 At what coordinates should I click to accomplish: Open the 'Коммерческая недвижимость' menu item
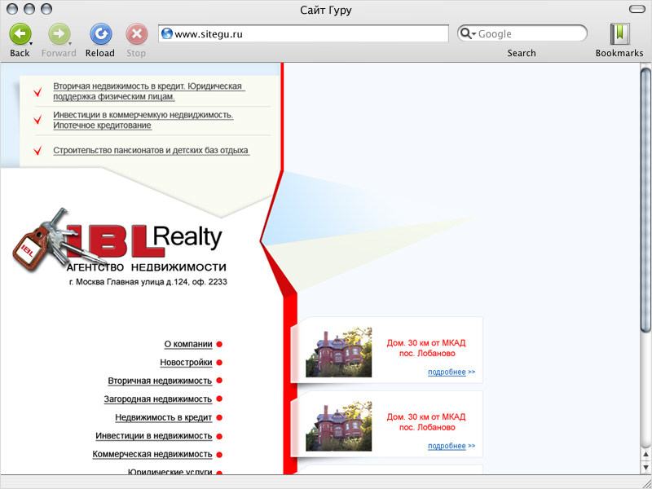pos(152,455)
